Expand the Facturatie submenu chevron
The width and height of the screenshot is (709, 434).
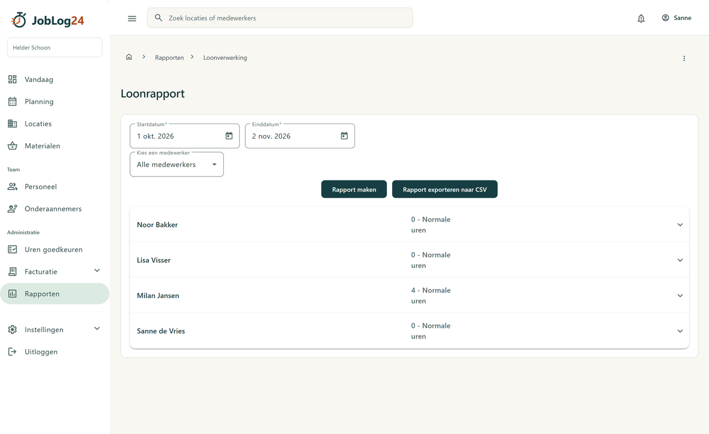pos(97,271)
